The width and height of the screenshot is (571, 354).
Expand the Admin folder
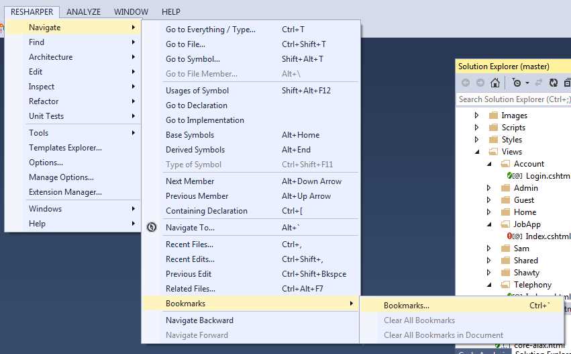click(x=489, y=188)
